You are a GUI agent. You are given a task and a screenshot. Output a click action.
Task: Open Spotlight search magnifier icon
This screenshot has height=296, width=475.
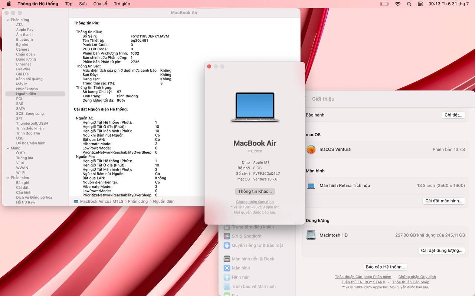pyautogui.click(x=409, y=4)
